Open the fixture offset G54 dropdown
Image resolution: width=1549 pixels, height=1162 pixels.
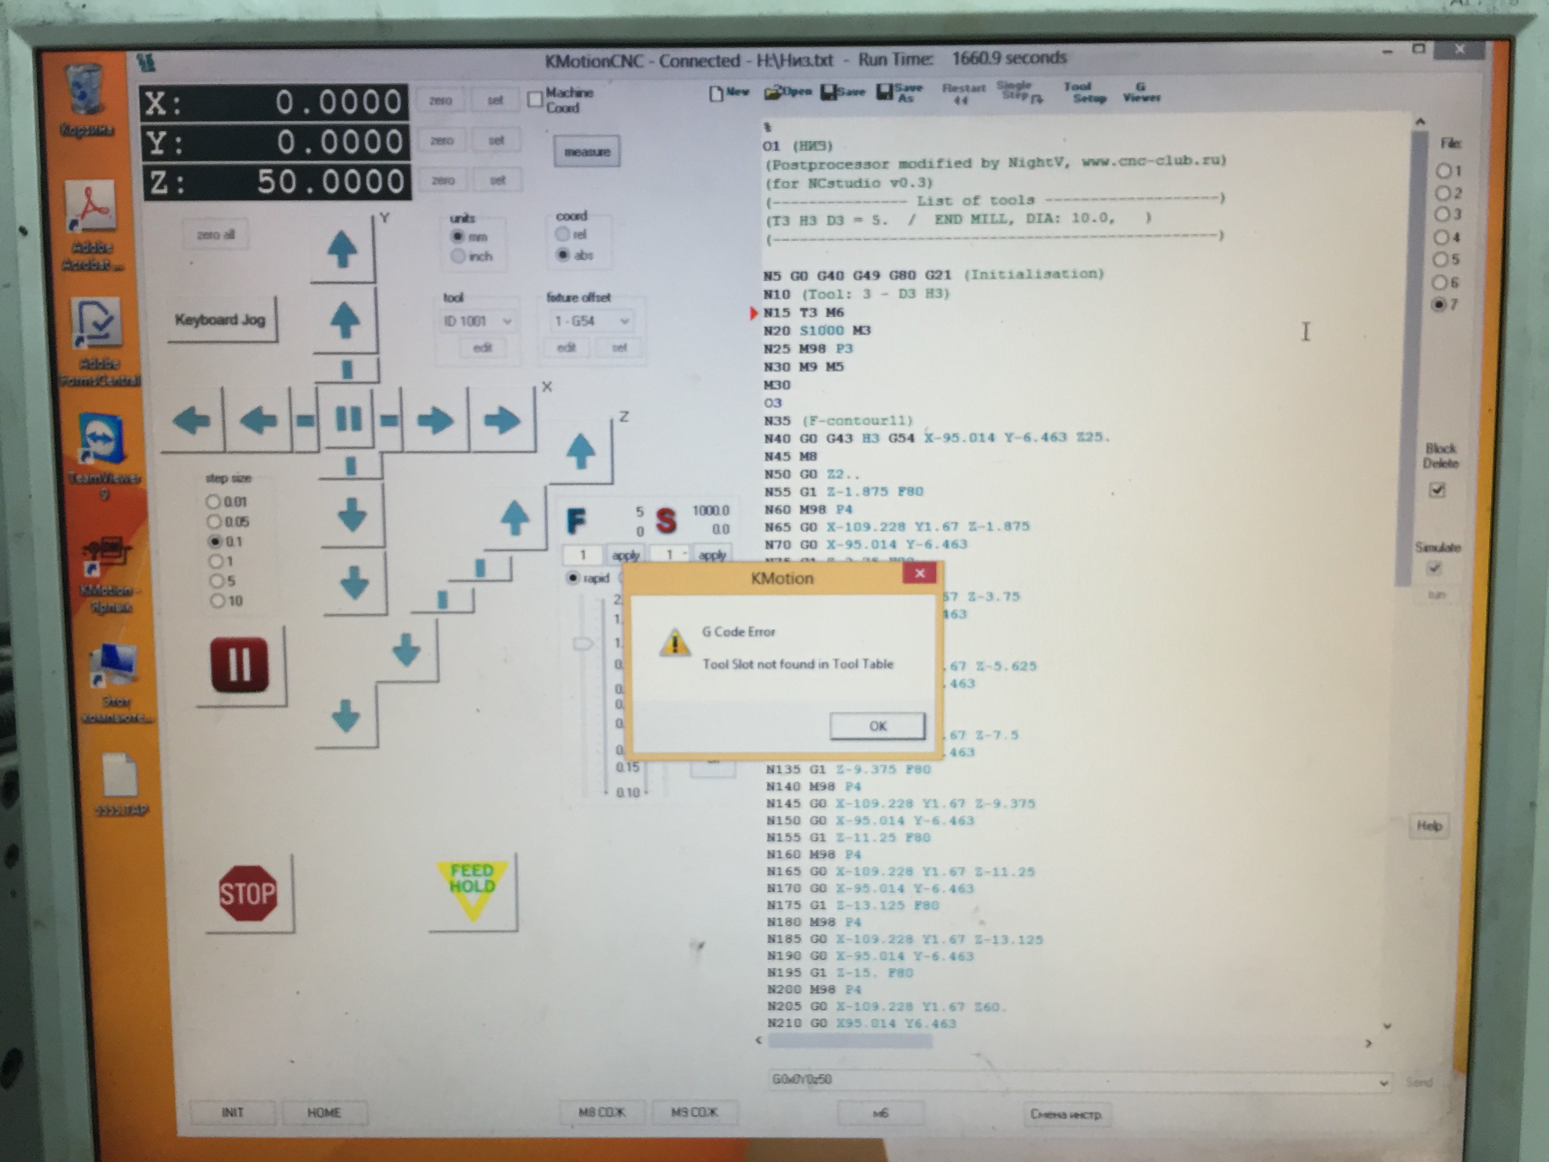point(623,321)
